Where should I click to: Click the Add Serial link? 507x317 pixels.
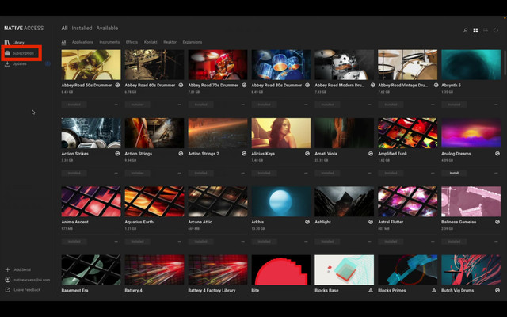coord(22,269)
